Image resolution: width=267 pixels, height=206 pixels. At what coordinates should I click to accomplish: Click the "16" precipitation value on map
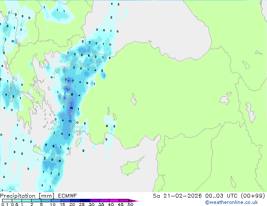71,108
